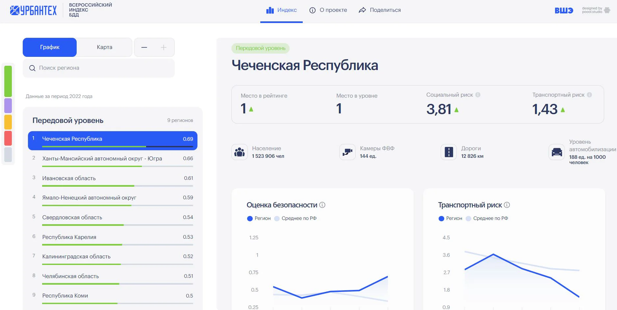Click the Передовой уровень green badge
This screenshot has height=310, width=617.
coord(261,48)
